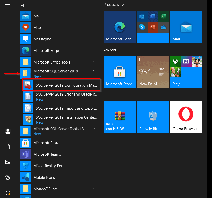This screenshot has height=198, width=212.
Task: Click the Power button in sidebar
Action: tap(8, 193)
